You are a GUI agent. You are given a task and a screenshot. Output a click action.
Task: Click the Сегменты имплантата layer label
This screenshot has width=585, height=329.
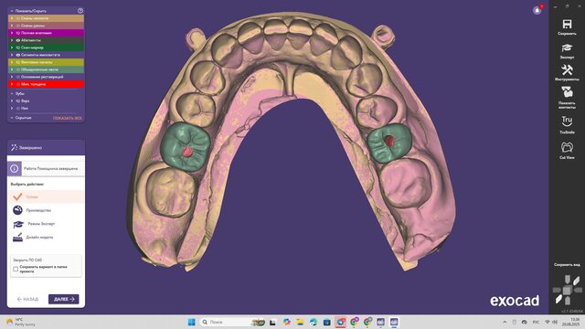[x=39, y=55]
